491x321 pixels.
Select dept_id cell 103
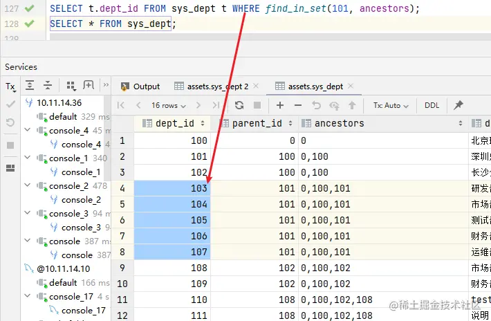pos(172,188)
